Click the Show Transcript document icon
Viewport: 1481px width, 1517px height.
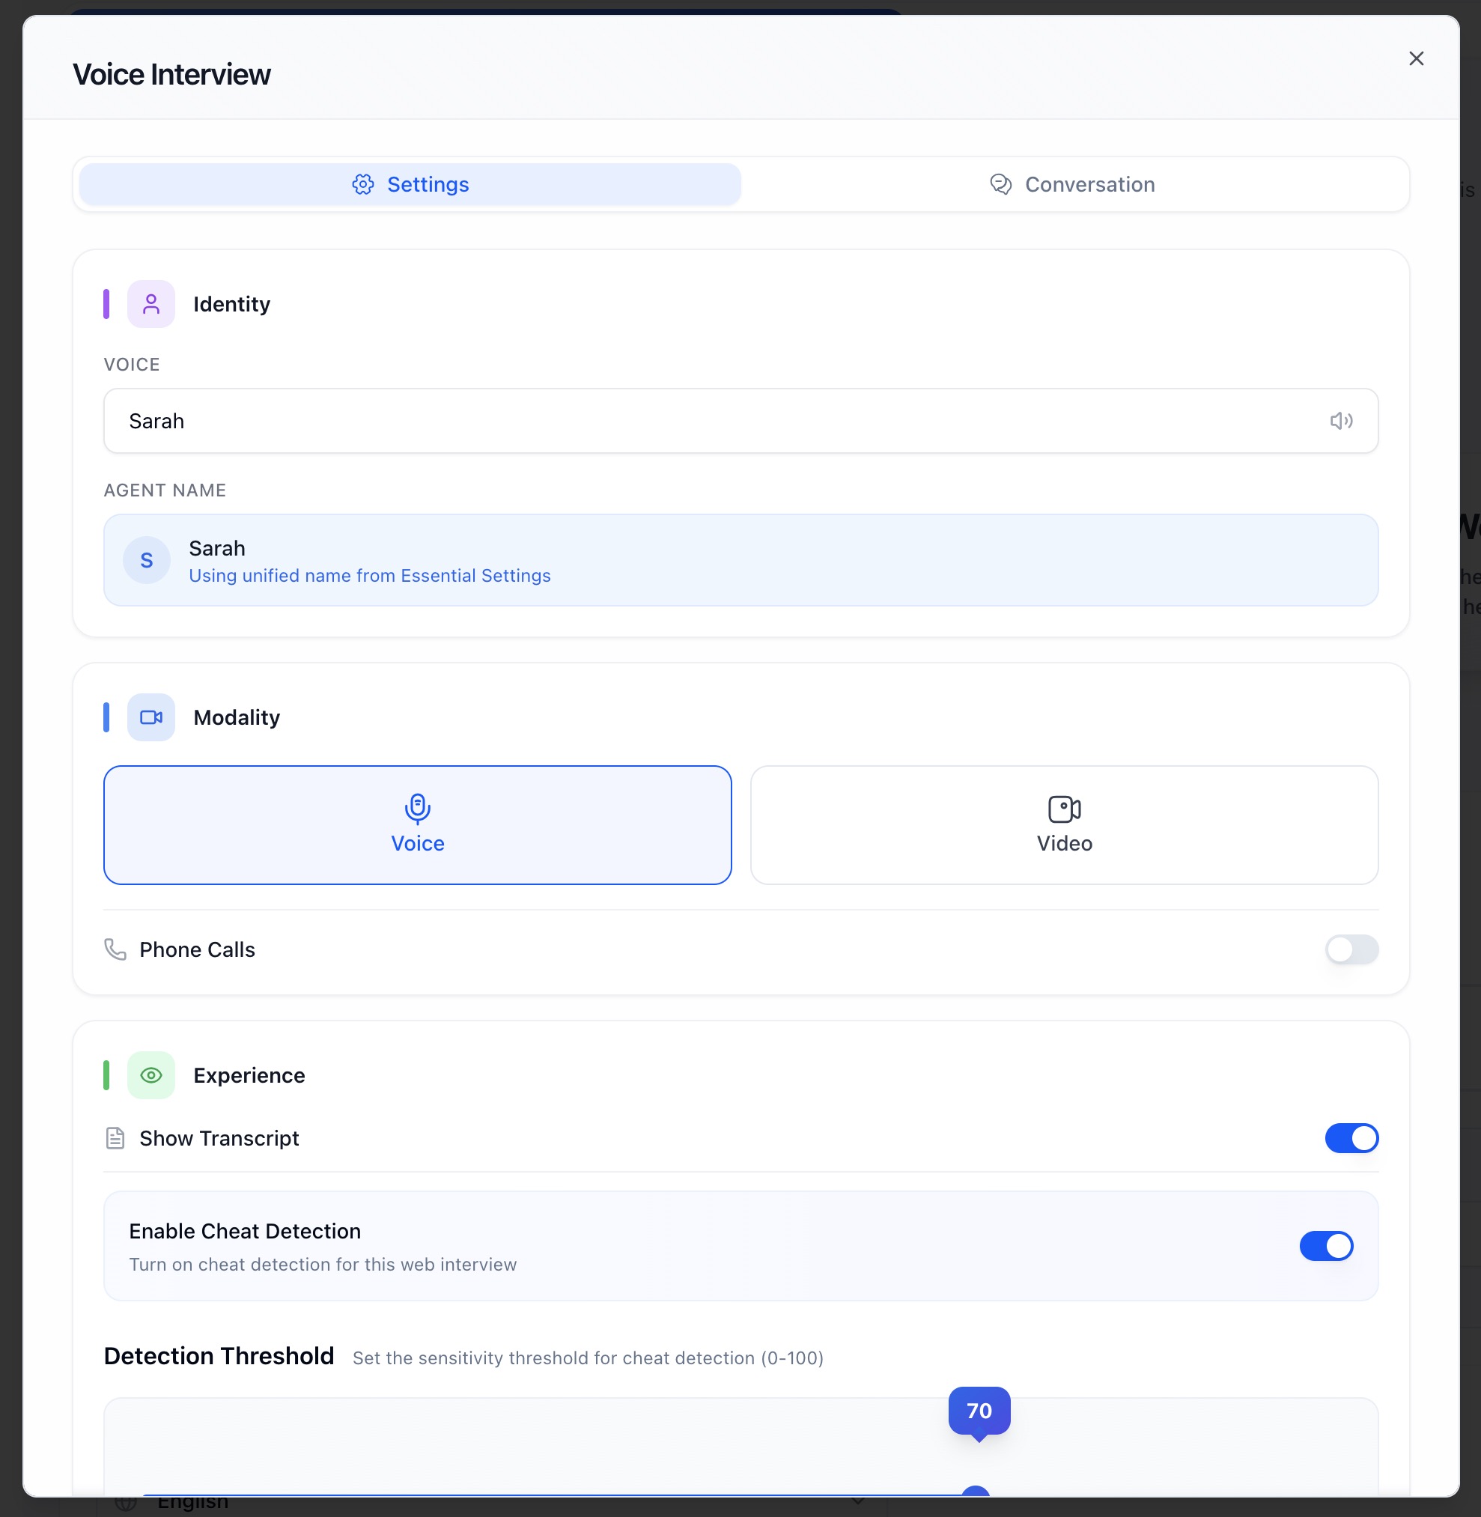pyautogui.click(x=115, y=1138)
